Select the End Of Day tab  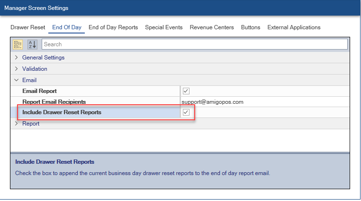point(67,27)
